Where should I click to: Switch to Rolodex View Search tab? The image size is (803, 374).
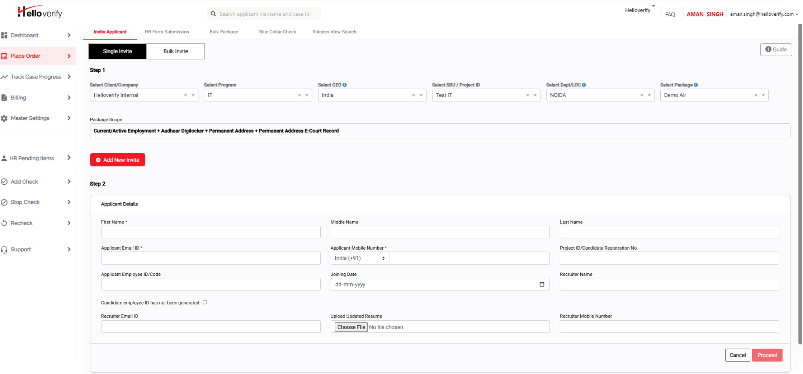334,32
